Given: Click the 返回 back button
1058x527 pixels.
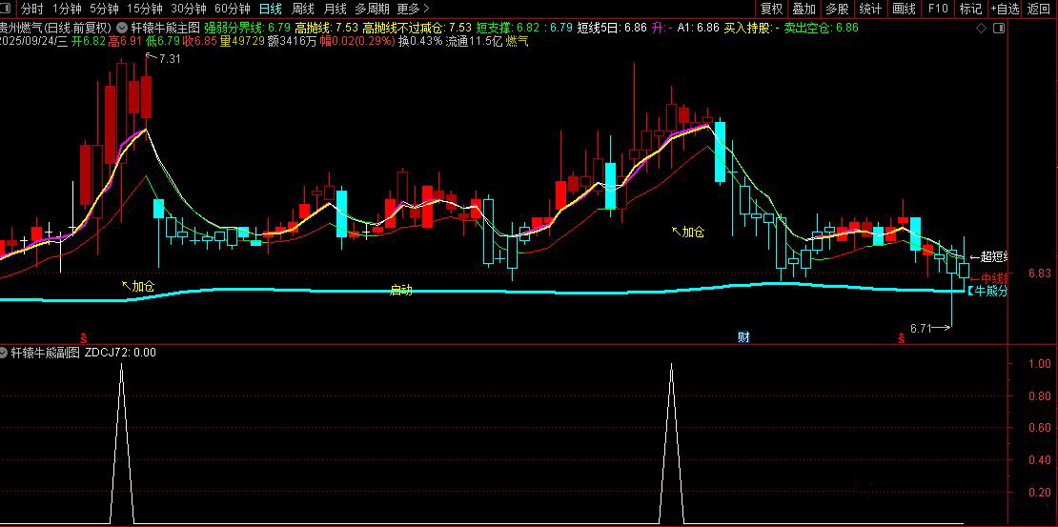Looking at the screenshot, I should point(1040,9).
